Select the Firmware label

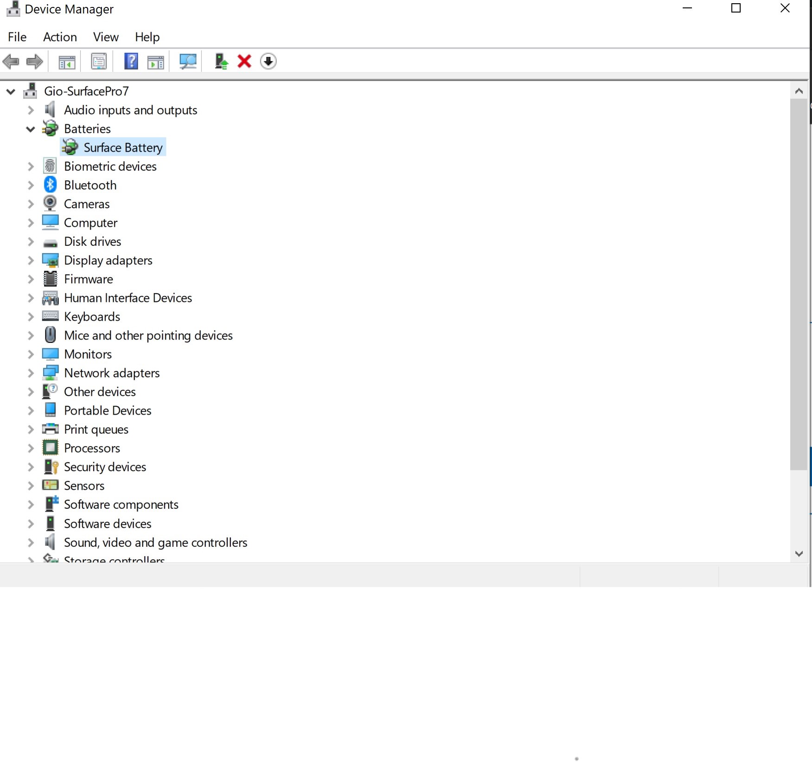coord(88,279)
